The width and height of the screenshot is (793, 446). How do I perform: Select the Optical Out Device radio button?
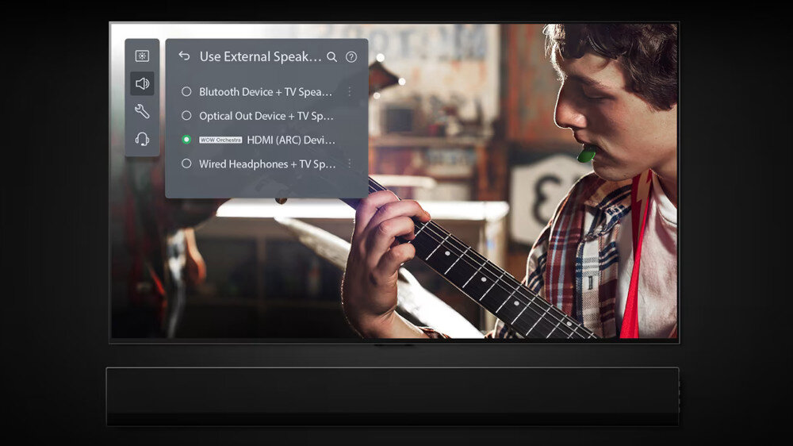click(186, 116)
